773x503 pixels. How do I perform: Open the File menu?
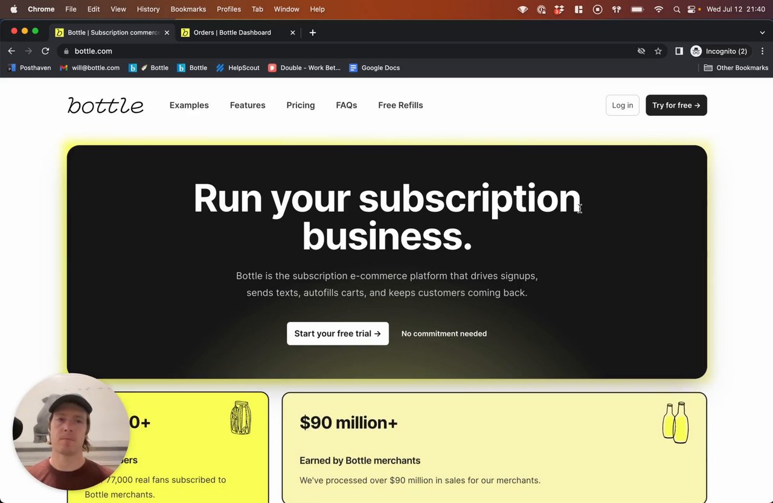pyautogui.click(x=71, y=9)
